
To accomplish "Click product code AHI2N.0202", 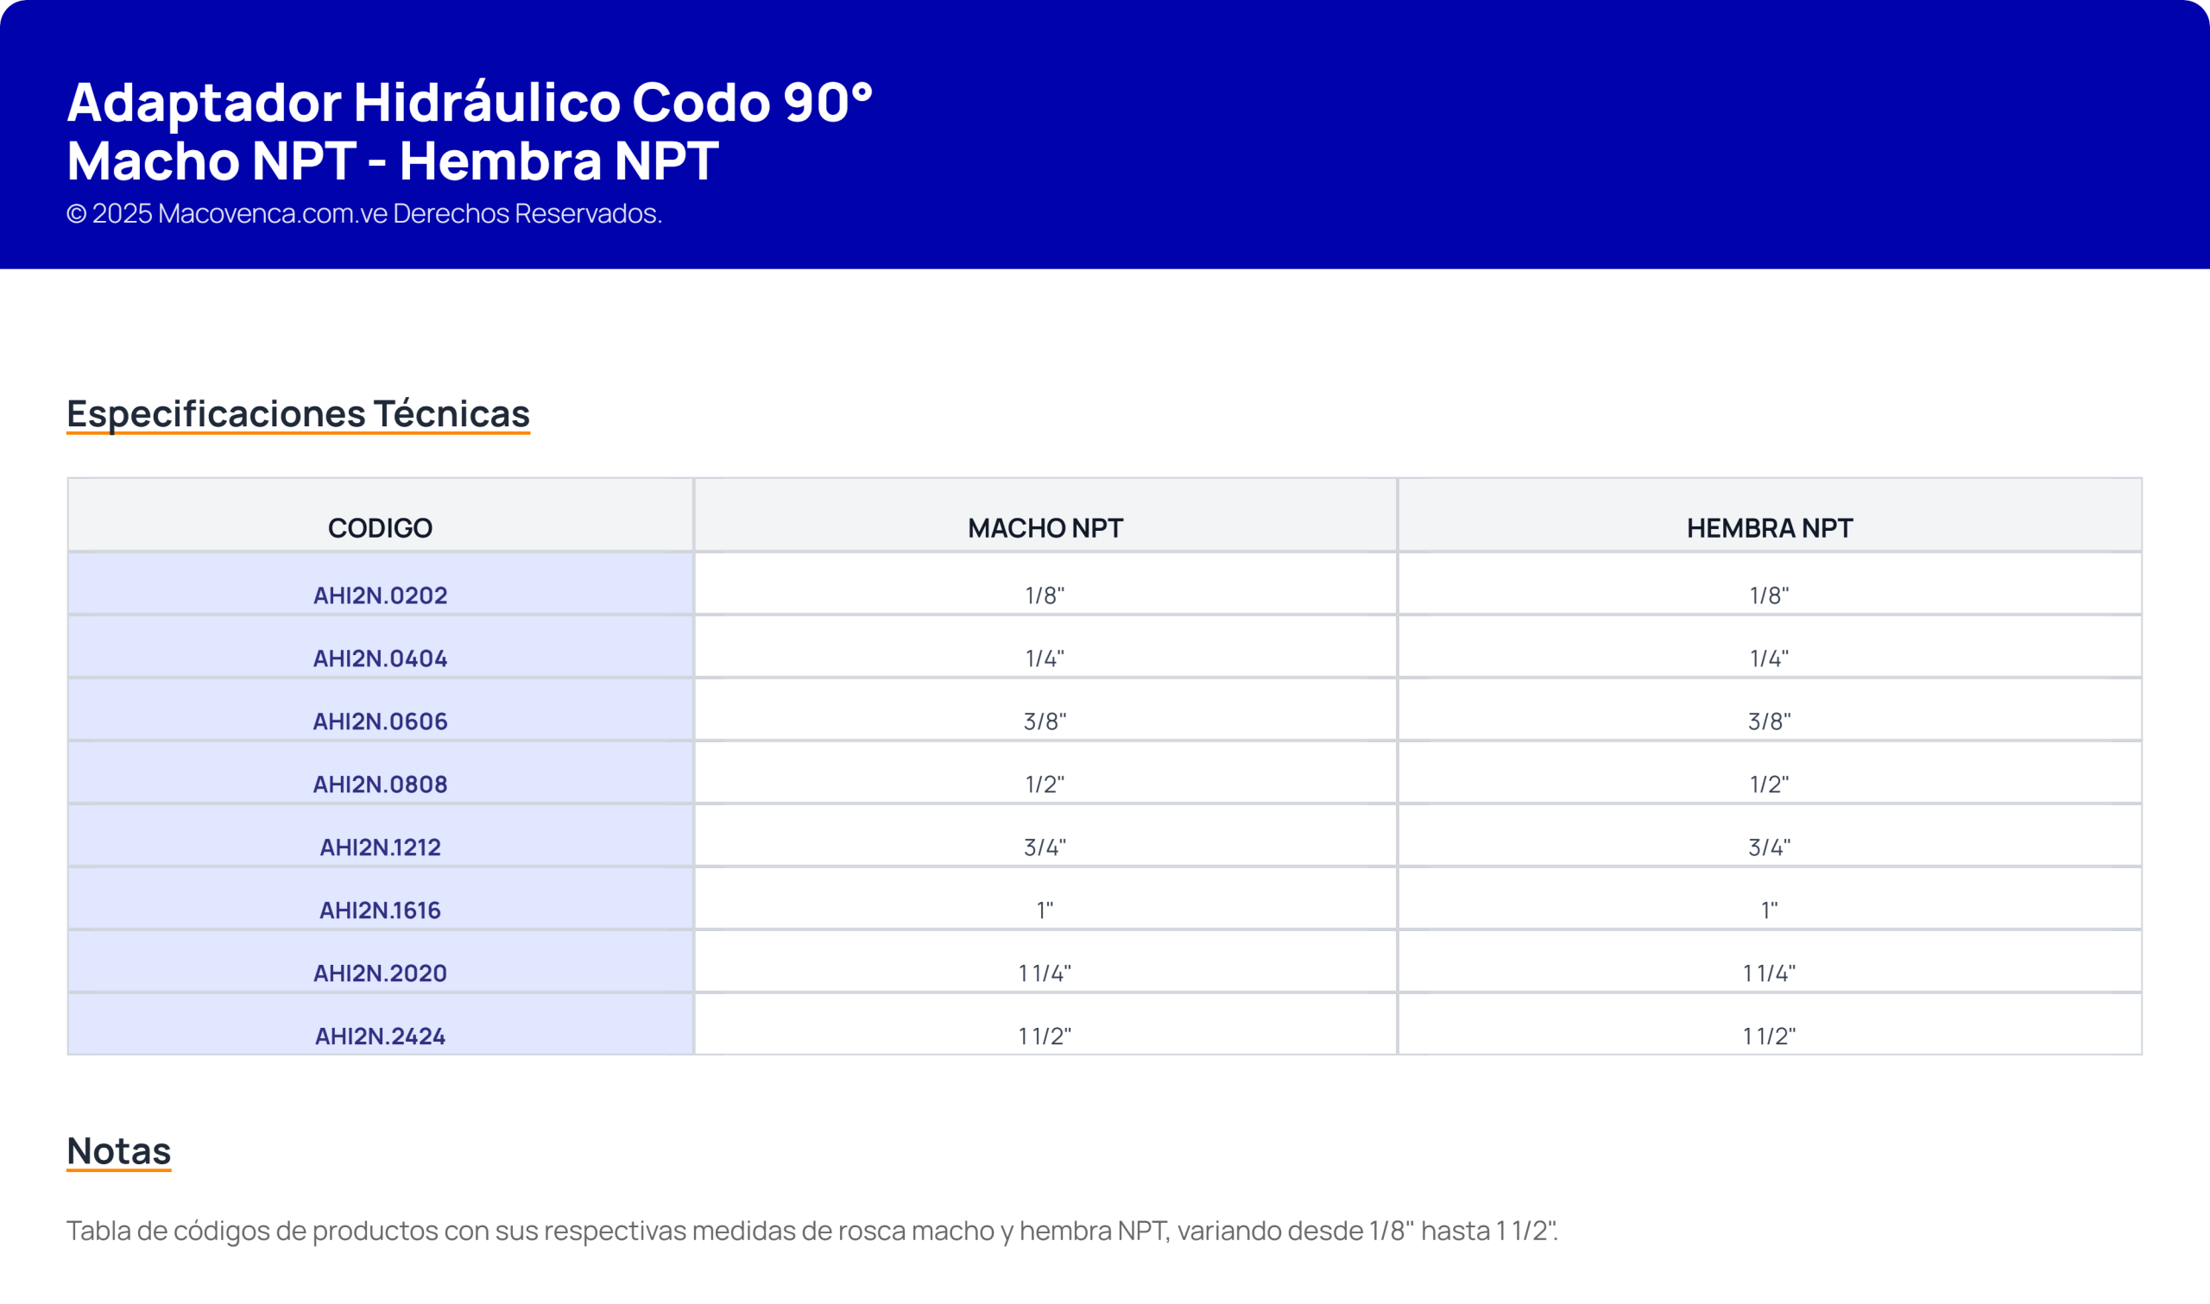I will point(380,595).
